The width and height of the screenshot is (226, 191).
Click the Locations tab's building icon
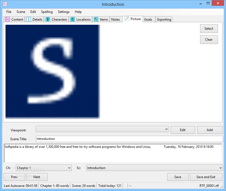point(73,19)
